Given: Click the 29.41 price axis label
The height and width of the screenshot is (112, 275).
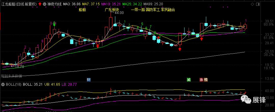Looking at the screenshot, I should point(269,43).
